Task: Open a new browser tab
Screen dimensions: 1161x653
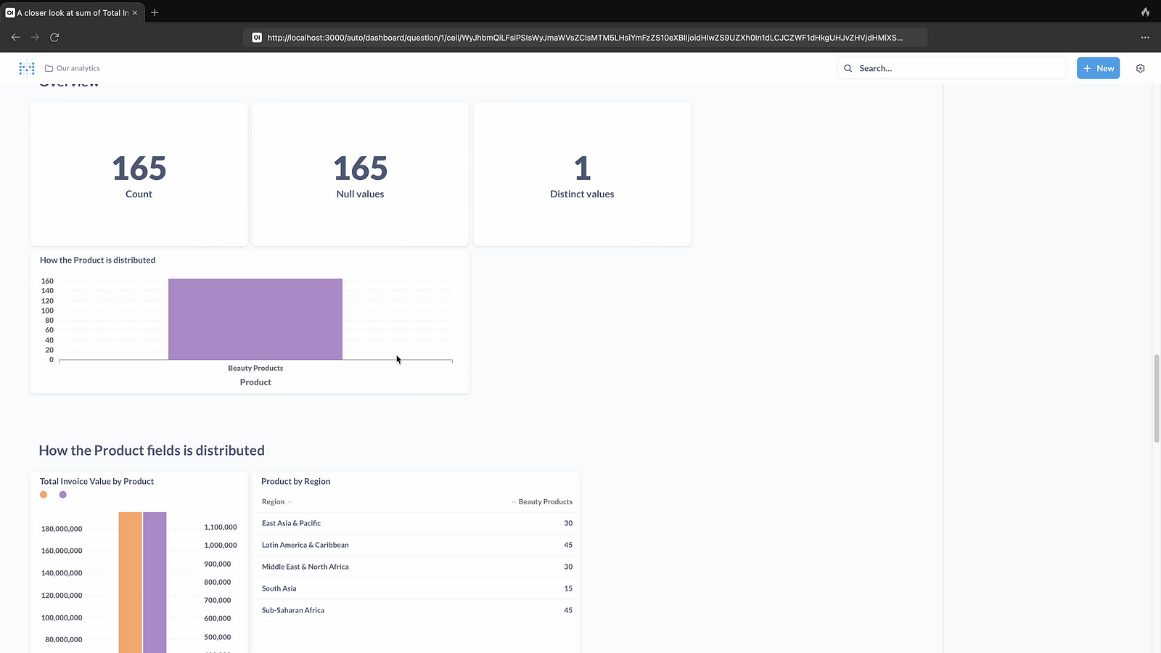Action: [x=155, y=12]
